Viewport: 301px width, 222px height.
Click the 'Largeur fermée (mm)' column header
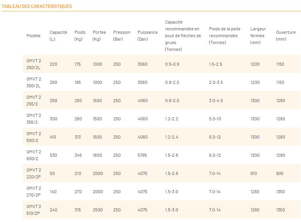click(x=258, y=36)
